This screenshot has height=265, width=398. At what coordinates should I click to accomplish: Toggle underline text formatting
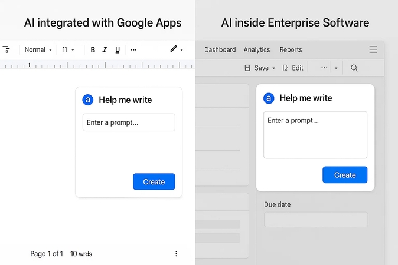click(118, 50)
